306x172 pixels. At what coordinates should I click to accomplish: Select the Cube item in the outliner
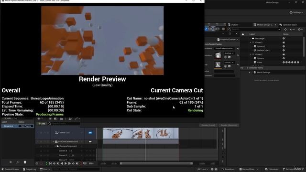coord(259,62)
